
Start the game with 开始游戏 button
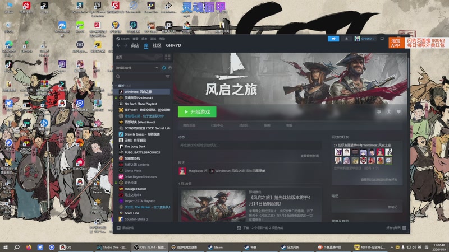(197, 111)
